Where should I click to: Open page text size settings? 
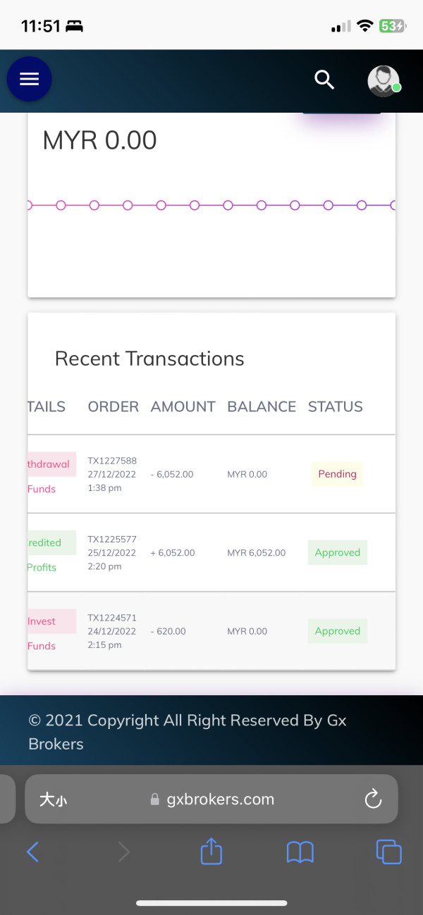[53, 799]
